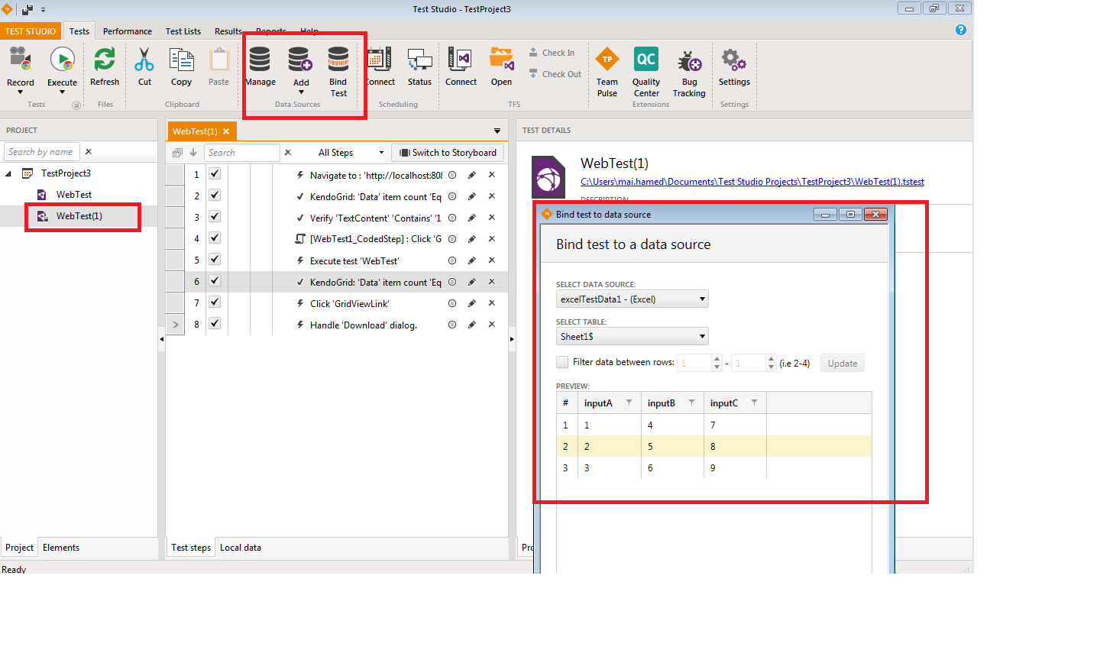Click the blue help question mark icon
This screenshot has height=650, width=1100.
(961, 30)
